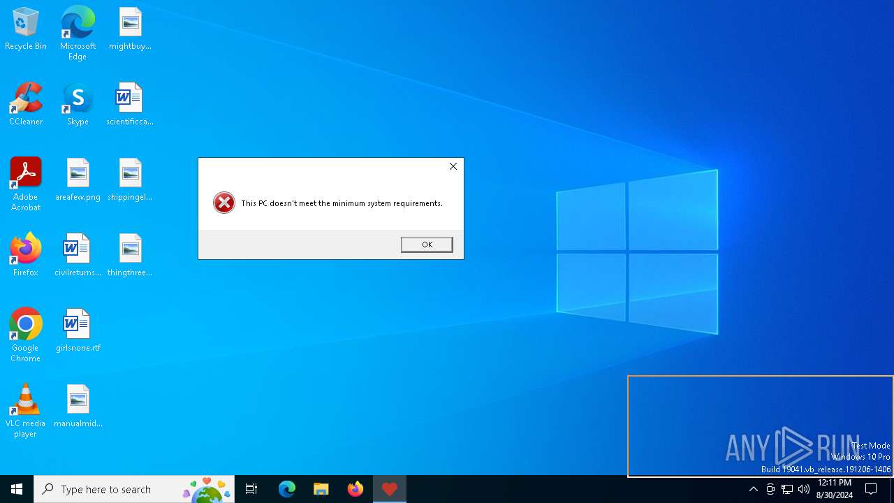This screenshot has width=894, height=503.
Task: Select the Google Chrome desktop shortcut
Action: click(26, 335)
